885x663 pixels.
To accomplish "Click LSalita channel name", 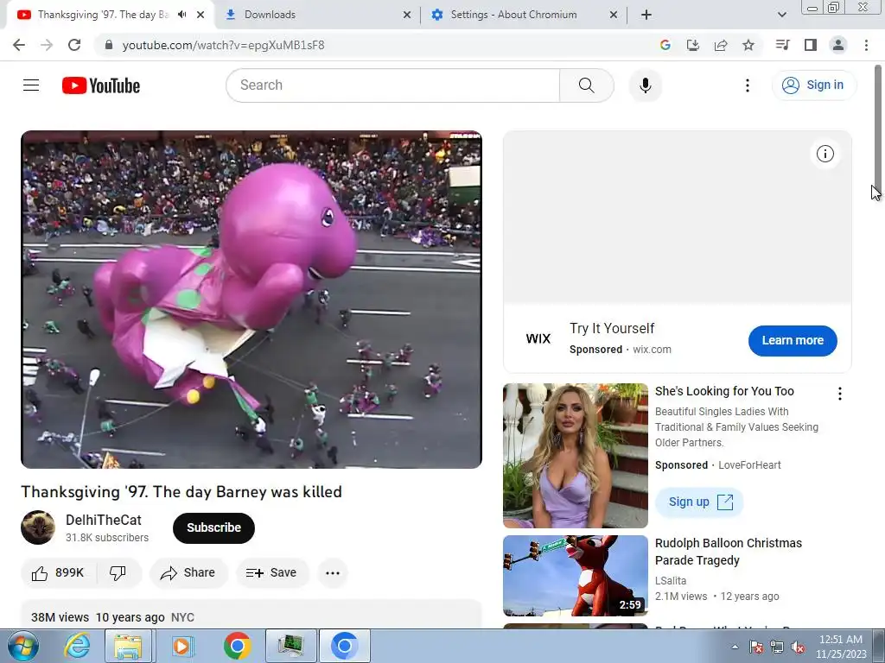I will (x=671, y=581).
